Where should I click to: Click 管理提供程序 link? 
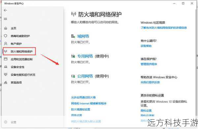coord(149,64)
